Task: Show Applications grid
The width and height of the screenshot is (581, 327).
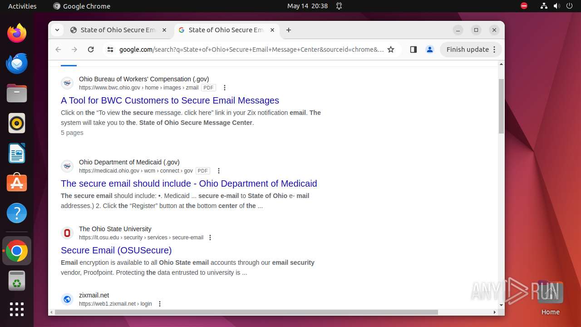Action: (x=17, y=309)
